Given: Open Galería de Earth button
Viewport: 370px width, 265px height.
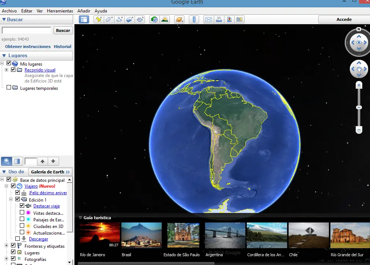Looking at the screenshot, I should click(50, 172).
